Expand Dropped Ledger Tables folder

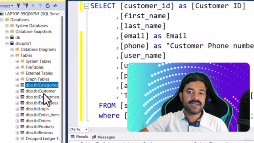tap(17, 139)
